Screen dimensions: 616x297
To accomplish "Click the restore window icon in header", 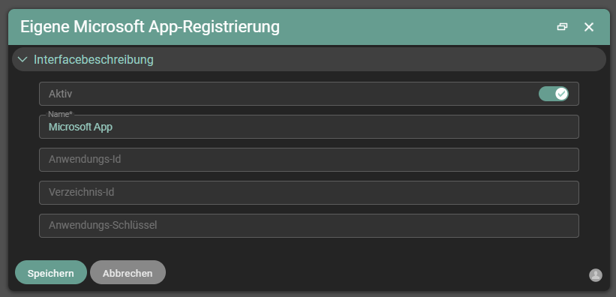I will [562, 27].
